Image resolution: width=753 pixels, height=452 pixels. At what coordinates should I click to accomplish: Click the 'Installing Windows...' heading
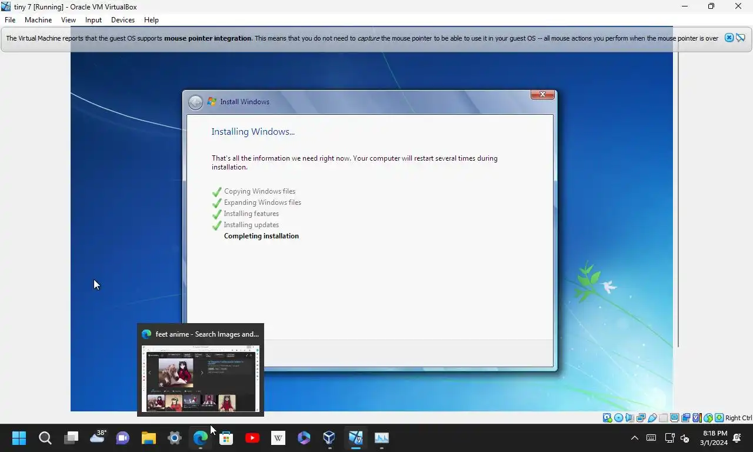(253, 132)
